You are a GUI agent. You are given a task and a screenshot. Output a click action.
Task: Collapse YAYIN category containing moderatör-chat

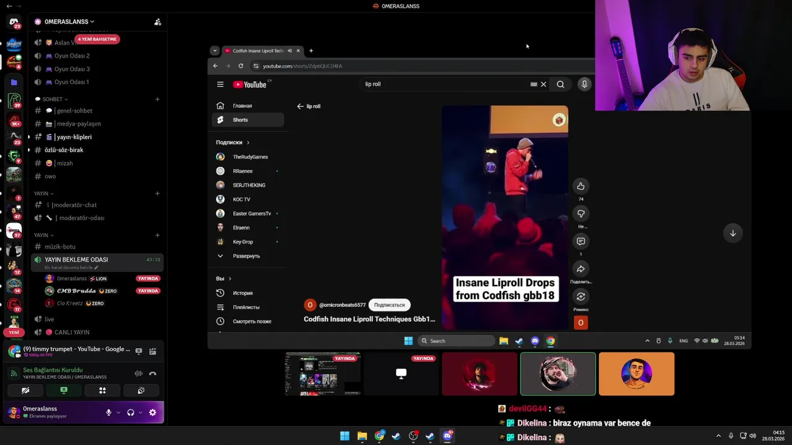coord(44,193)
